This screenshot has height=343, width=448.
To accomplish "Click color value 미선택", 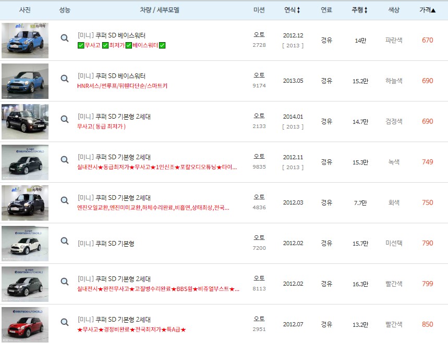I will (x=394, y=243).
